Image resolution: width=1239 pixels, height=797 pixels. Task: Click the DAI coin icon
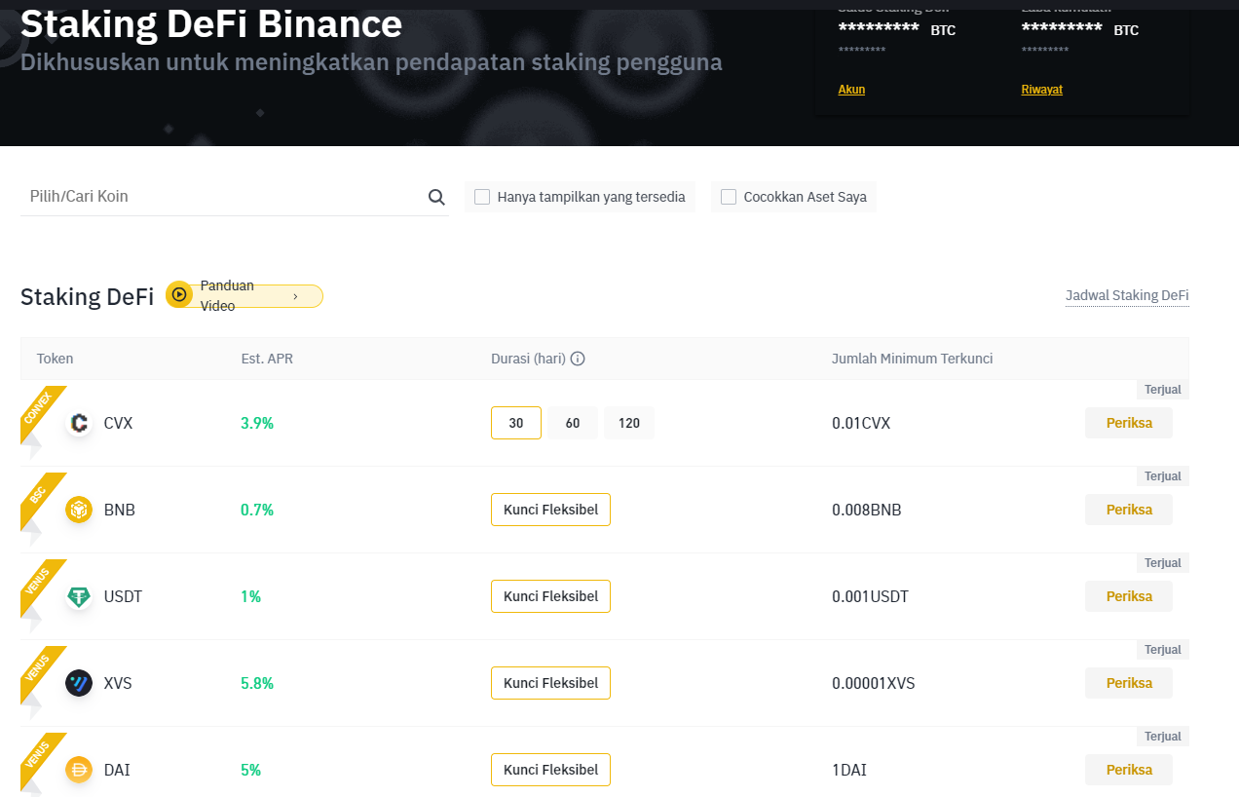pos(79,770)
